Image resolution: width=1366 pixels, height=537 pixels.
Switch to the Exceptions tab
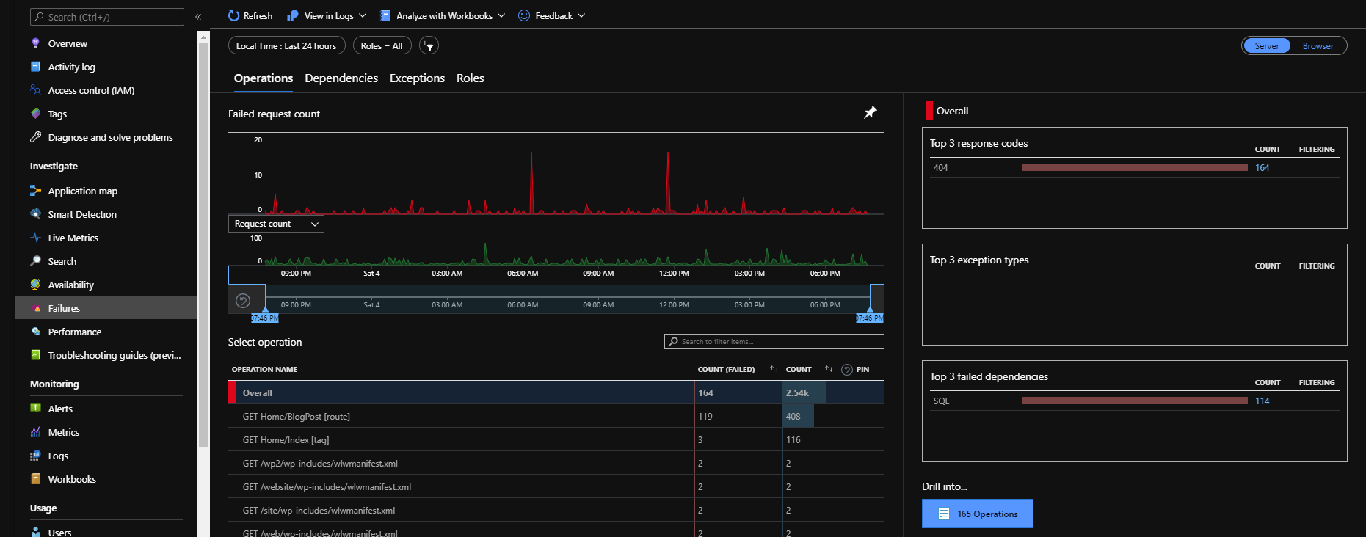(x=417, y=78)
